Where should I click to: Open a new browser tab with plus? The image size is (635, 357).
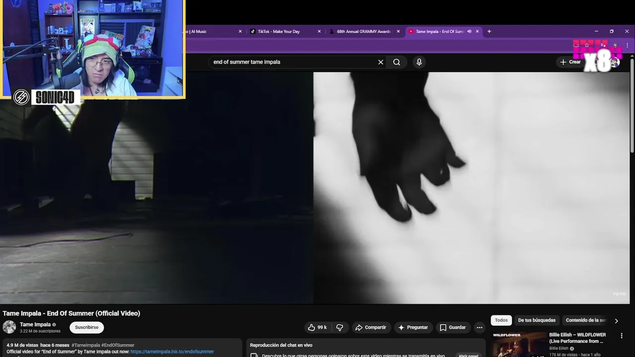click(489, 31)
